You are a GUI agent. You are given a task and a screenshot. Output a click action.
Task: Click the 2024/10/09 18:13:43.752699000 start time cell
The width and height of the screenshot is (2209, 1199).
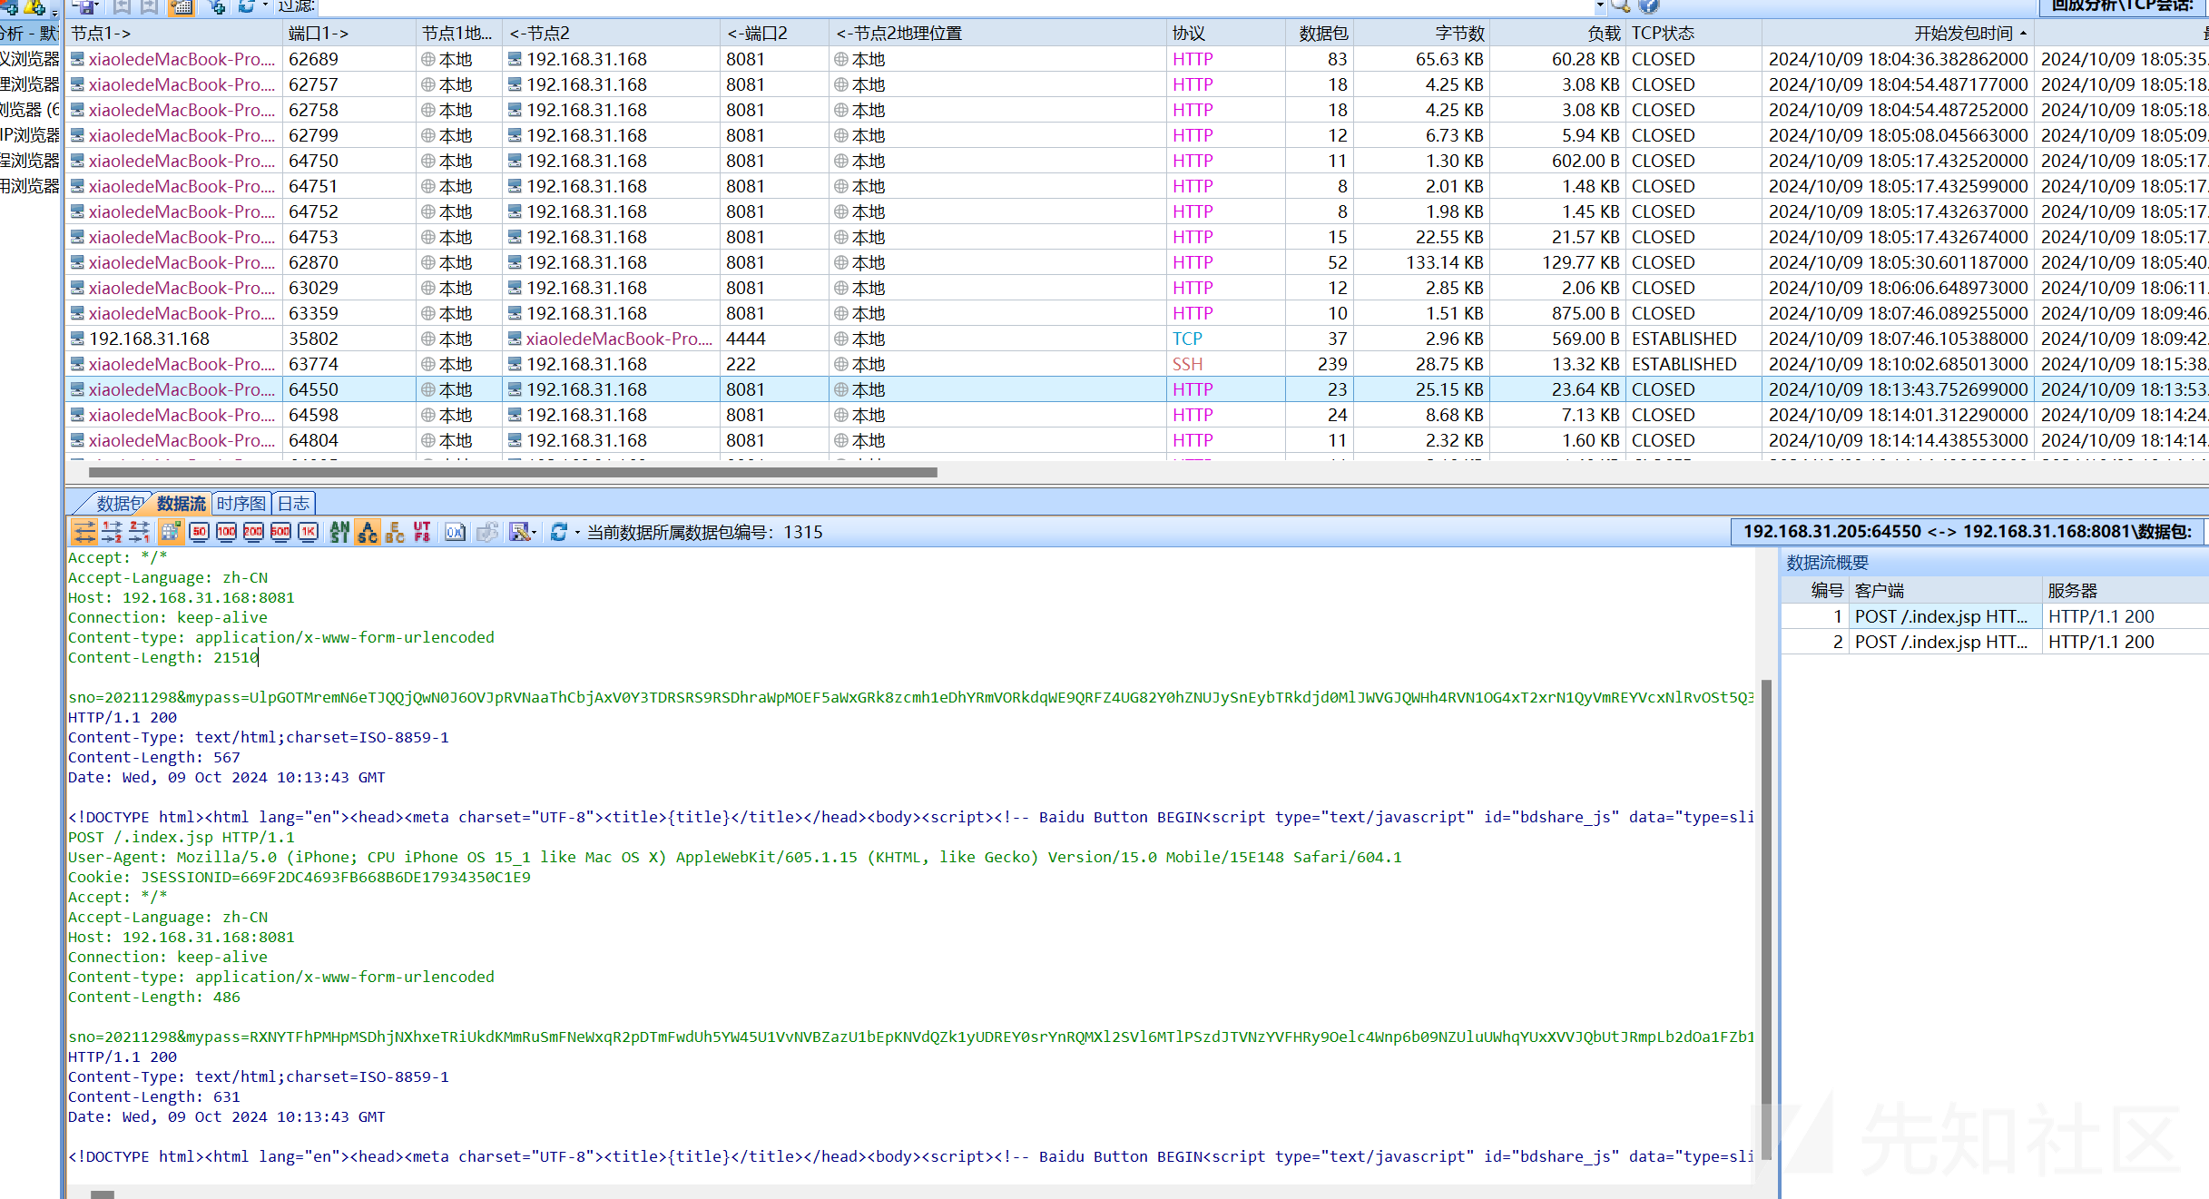[1899, 389]
